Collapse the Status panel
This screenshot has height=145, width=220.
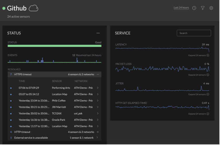[x=98, y=33]
